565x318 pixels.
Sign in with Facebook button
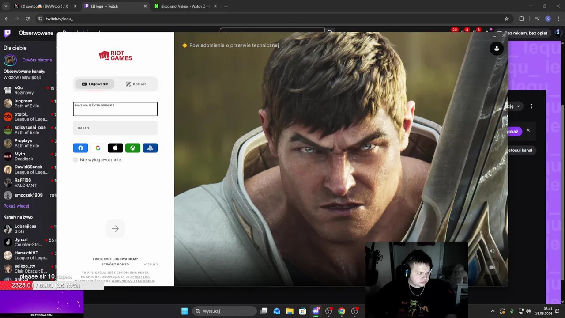[80, 148]
